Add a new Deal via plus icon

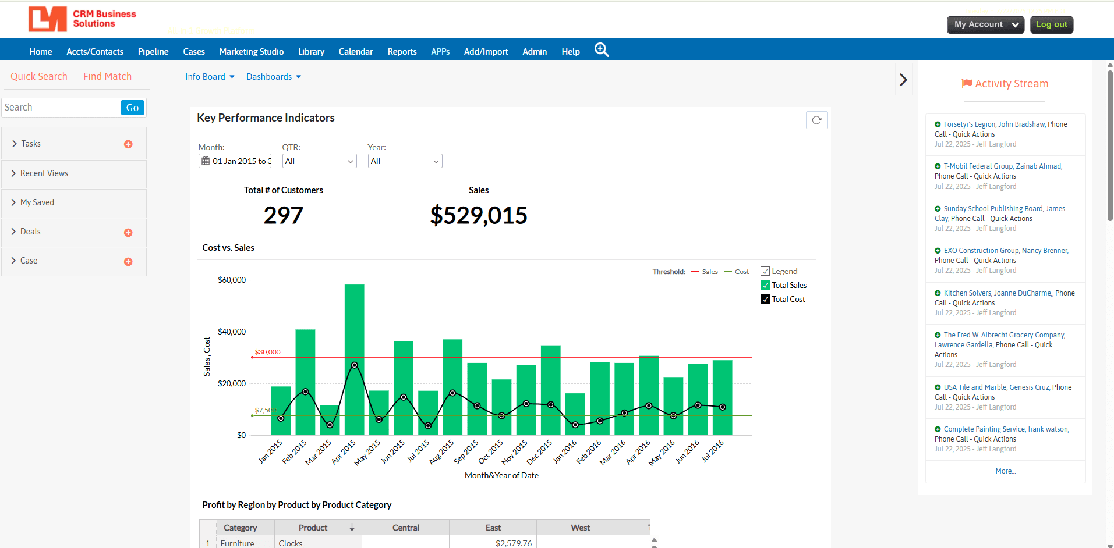click(128, 232)
